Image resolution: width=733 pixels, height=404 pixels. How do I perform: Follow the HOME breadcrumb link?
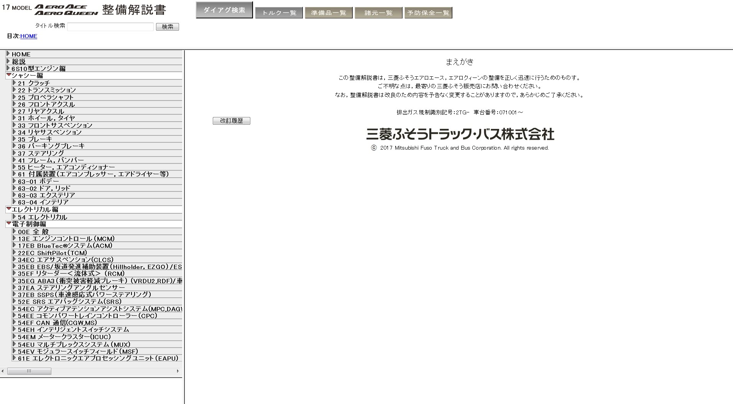(x=29, y=36)
